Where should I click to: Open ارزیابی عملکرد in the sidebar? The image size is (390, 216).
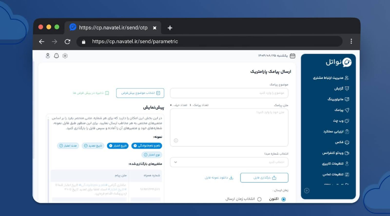(336, 131)
